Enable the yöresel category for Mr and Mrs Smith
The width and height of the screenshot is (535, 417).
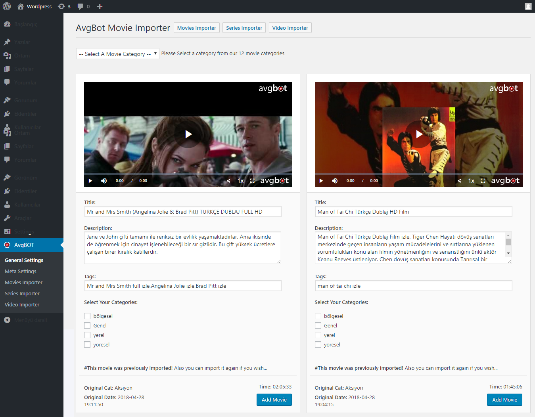click(x=87, y=344)
